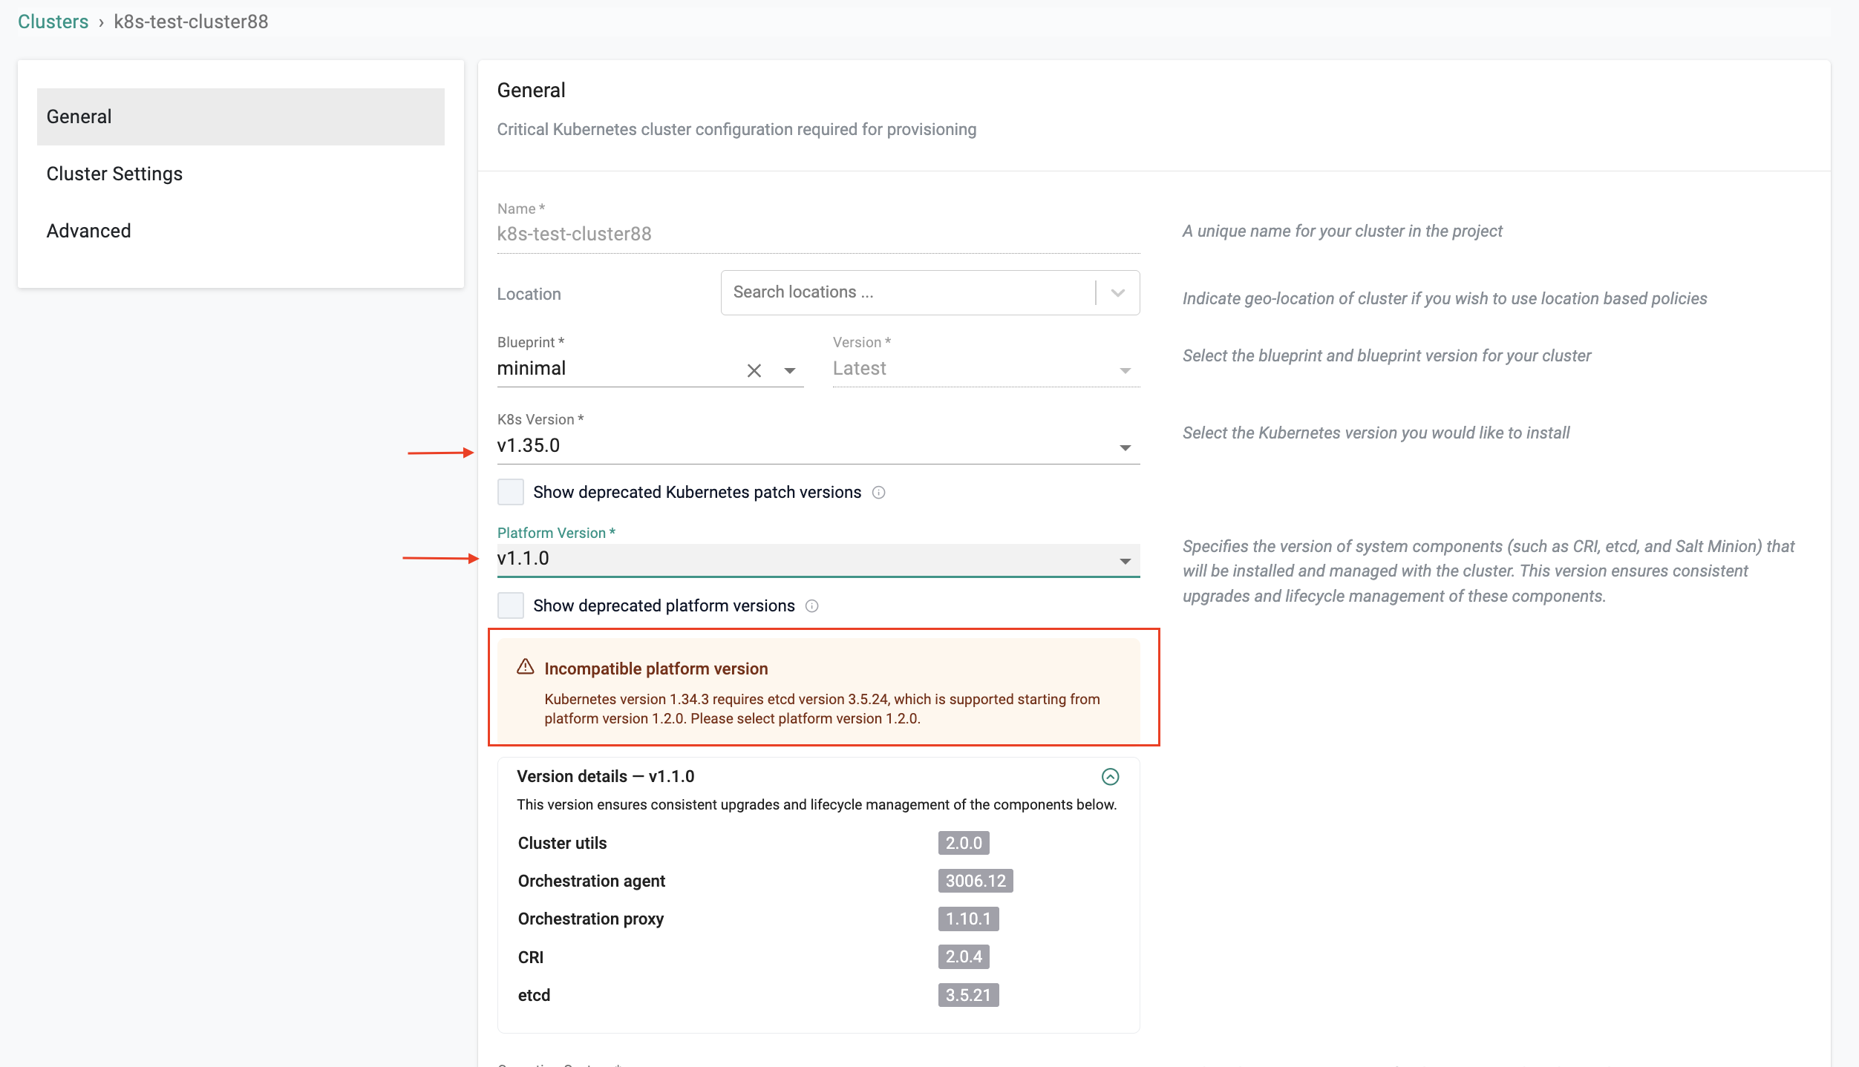Enable Show deprecated platform versions
Screen dimensions: 1859x1067
pos(511,605)
